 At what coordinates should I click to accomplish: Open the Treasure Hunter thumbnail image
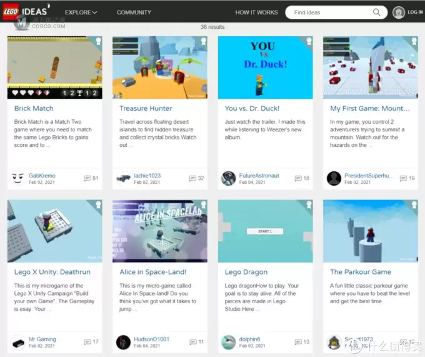pyautogui.click(x=160, y=68)
